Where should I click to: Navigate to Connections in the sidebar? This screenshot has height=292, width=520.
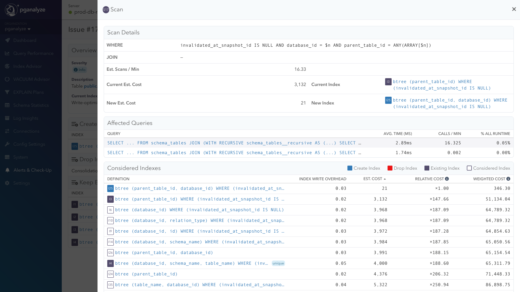pyautogui.click(x=26, y=131)
